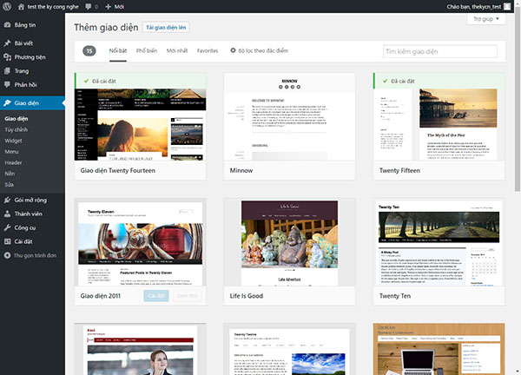Image resolution: width=521 pixels, height=375 pixels.
Task: Switch to the Phổ biến tab
Action: click(147, 51)
